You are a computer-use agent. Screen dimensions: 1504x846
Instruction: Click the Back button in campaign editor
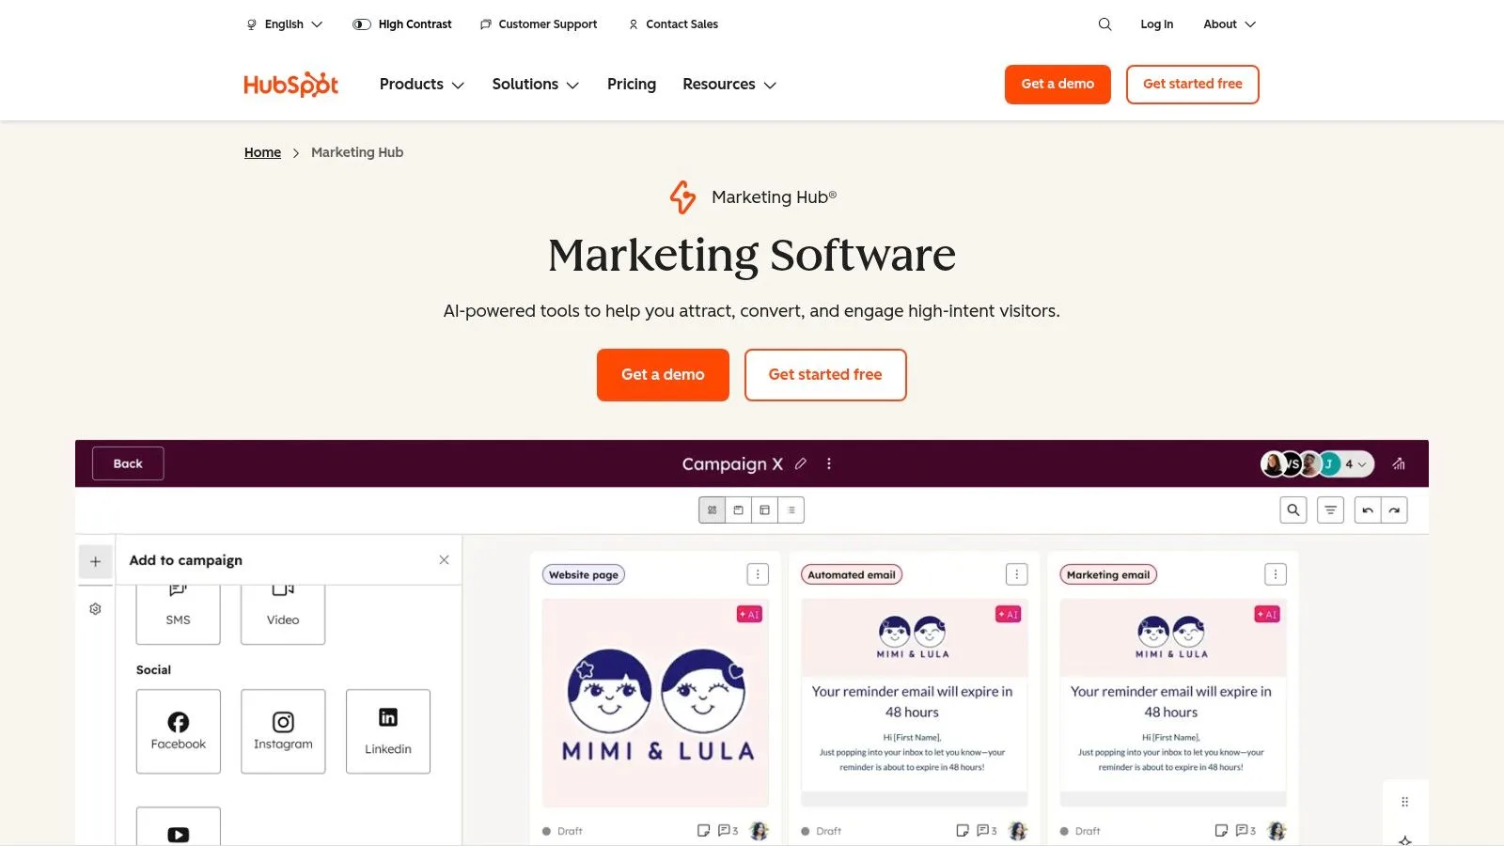[x=128, y=463]
